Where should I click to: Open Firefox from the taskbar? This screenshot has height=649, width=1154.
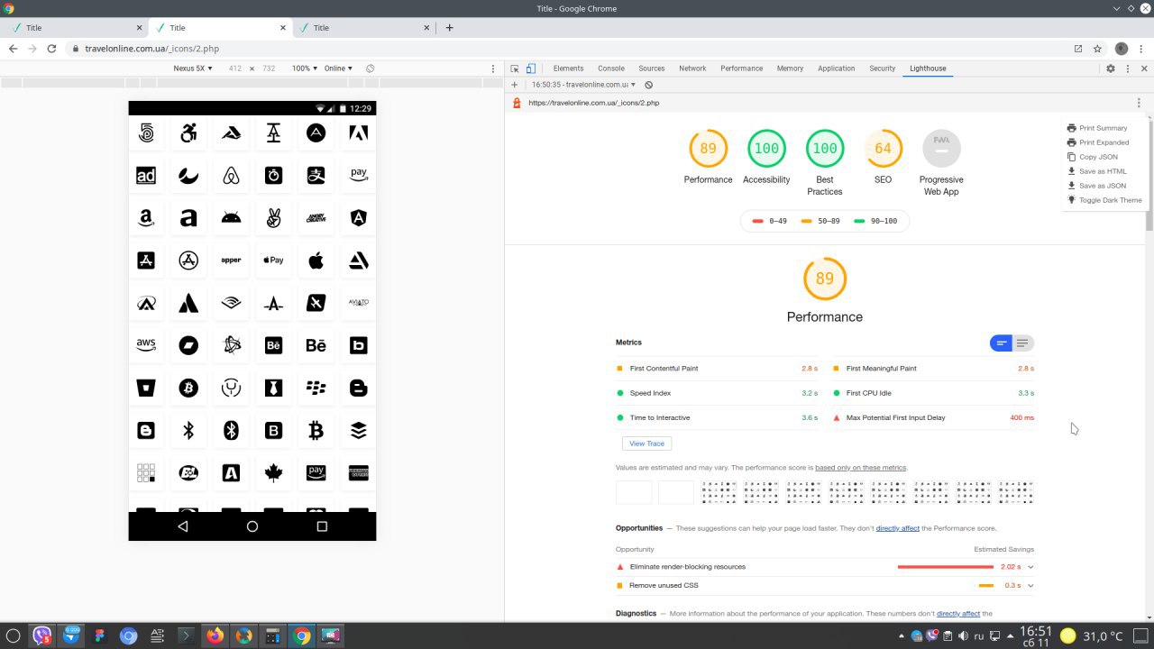(215, 635)
